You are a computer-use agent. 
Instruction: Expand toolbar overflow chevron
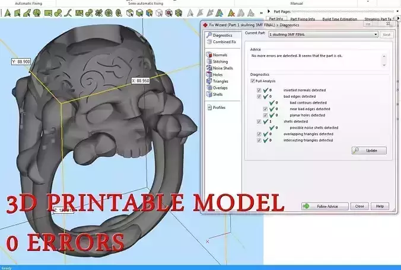coord(261,13)
